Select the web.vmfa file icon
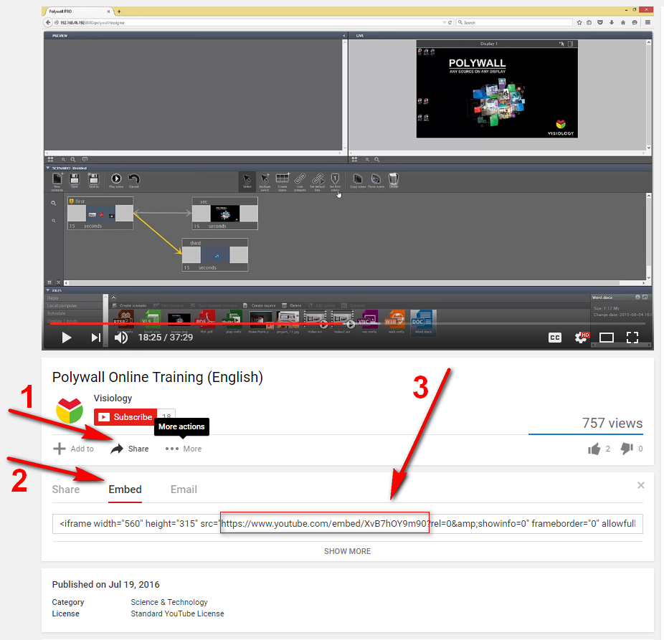Screen dimensions: 664x640 point(394,320)
